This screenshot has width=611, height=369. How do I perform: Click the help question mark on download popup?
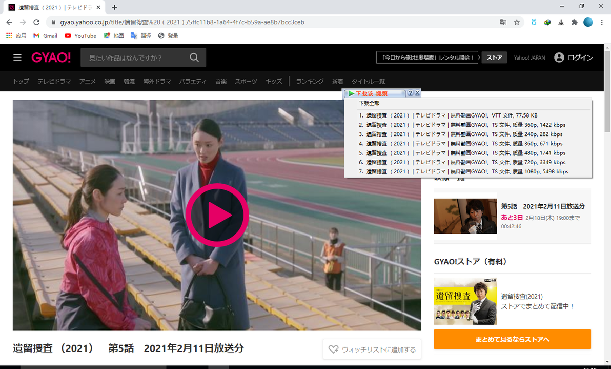pos(410,93)
